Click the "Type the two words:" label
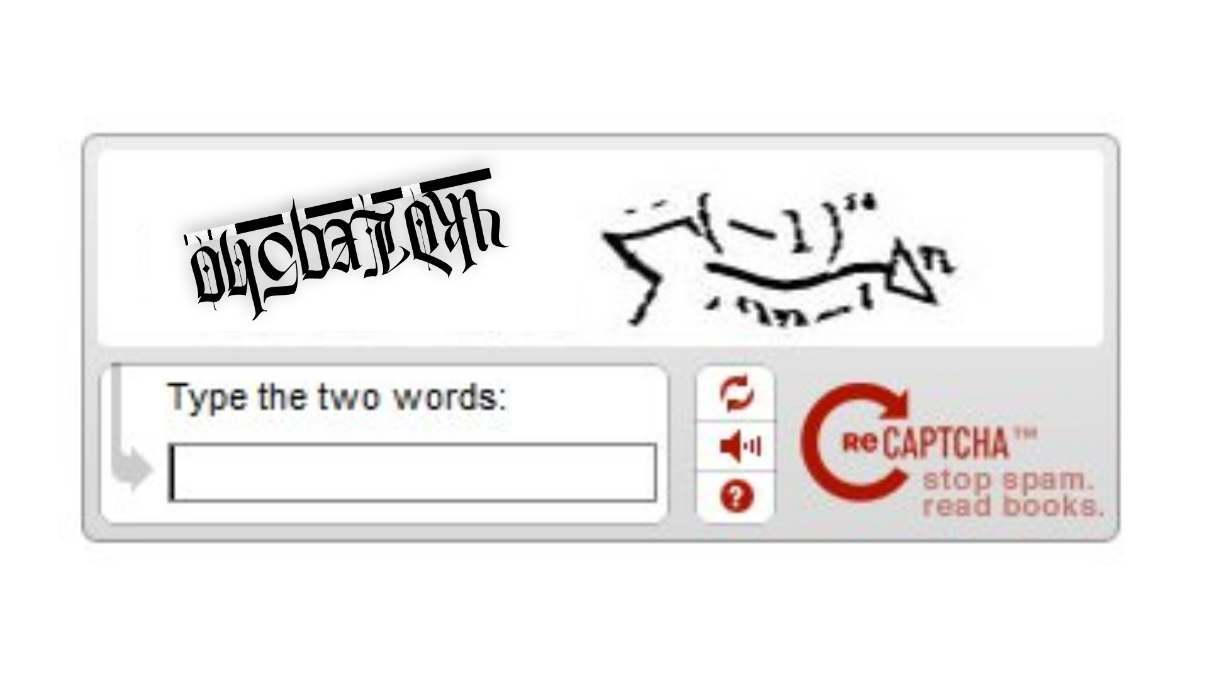 pos(337,397)
